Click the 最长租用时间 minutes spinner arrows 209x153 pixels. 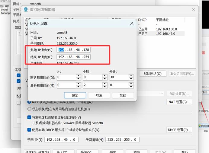point(131,85)
